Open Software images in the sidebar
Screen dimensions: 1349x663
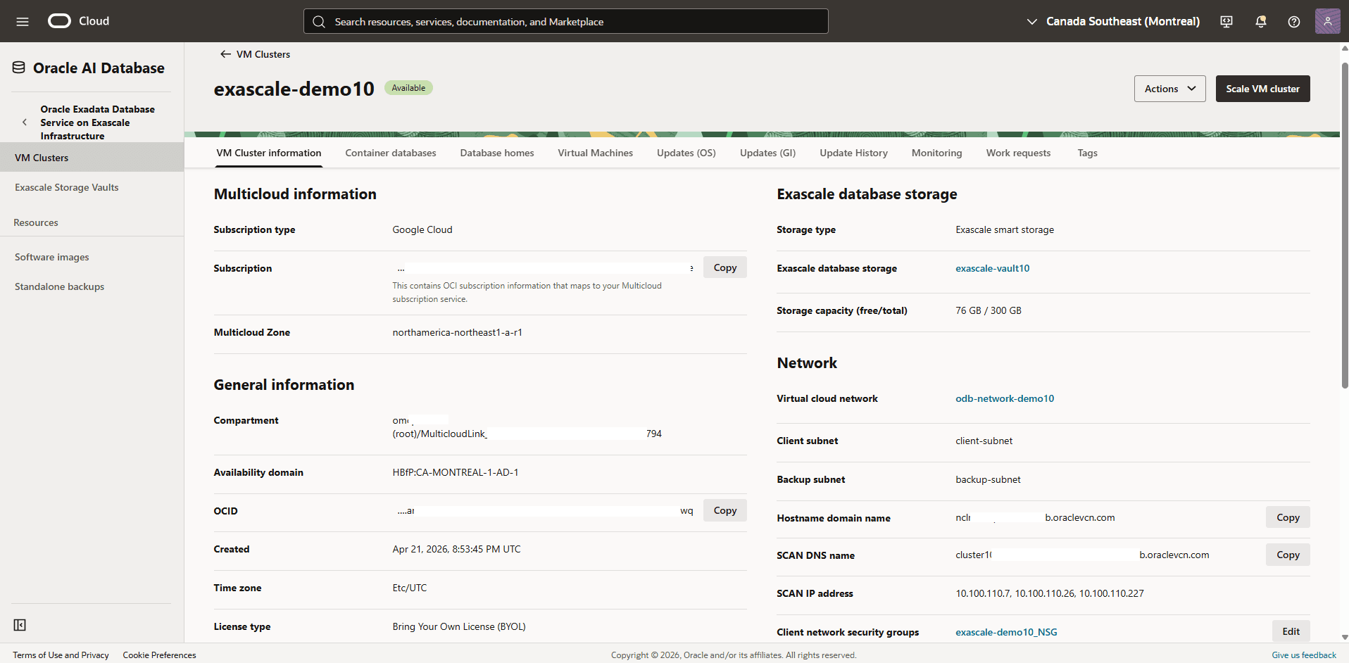click(52, 257)
